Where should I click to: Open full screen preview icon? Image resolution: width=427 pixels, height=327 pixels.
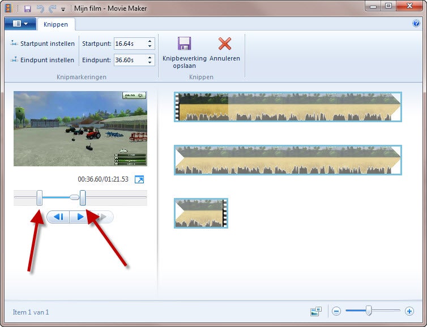coord(139,179)
